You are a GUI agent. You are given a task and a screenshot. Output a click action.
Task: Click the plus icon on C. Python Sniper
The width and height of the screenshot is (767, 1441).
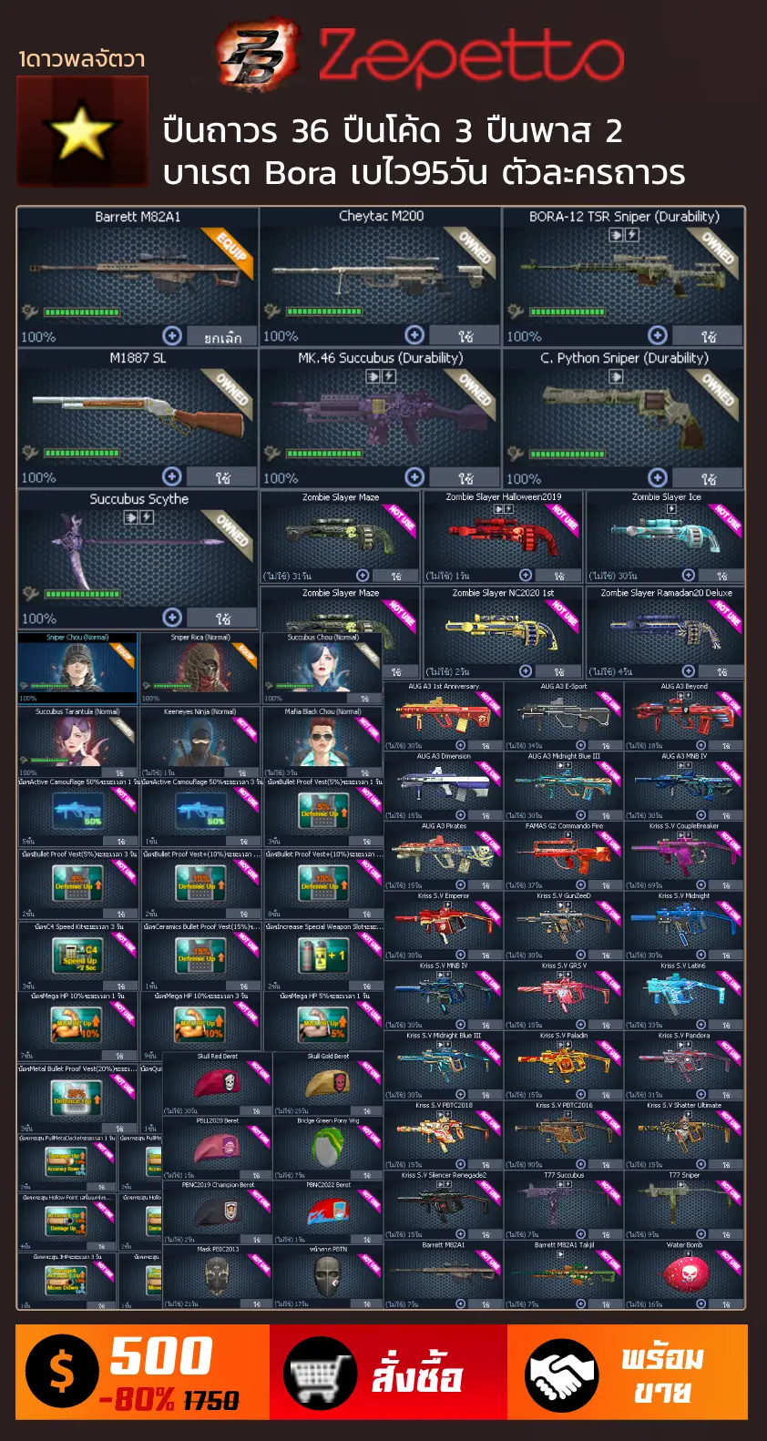tap(658, 477)
